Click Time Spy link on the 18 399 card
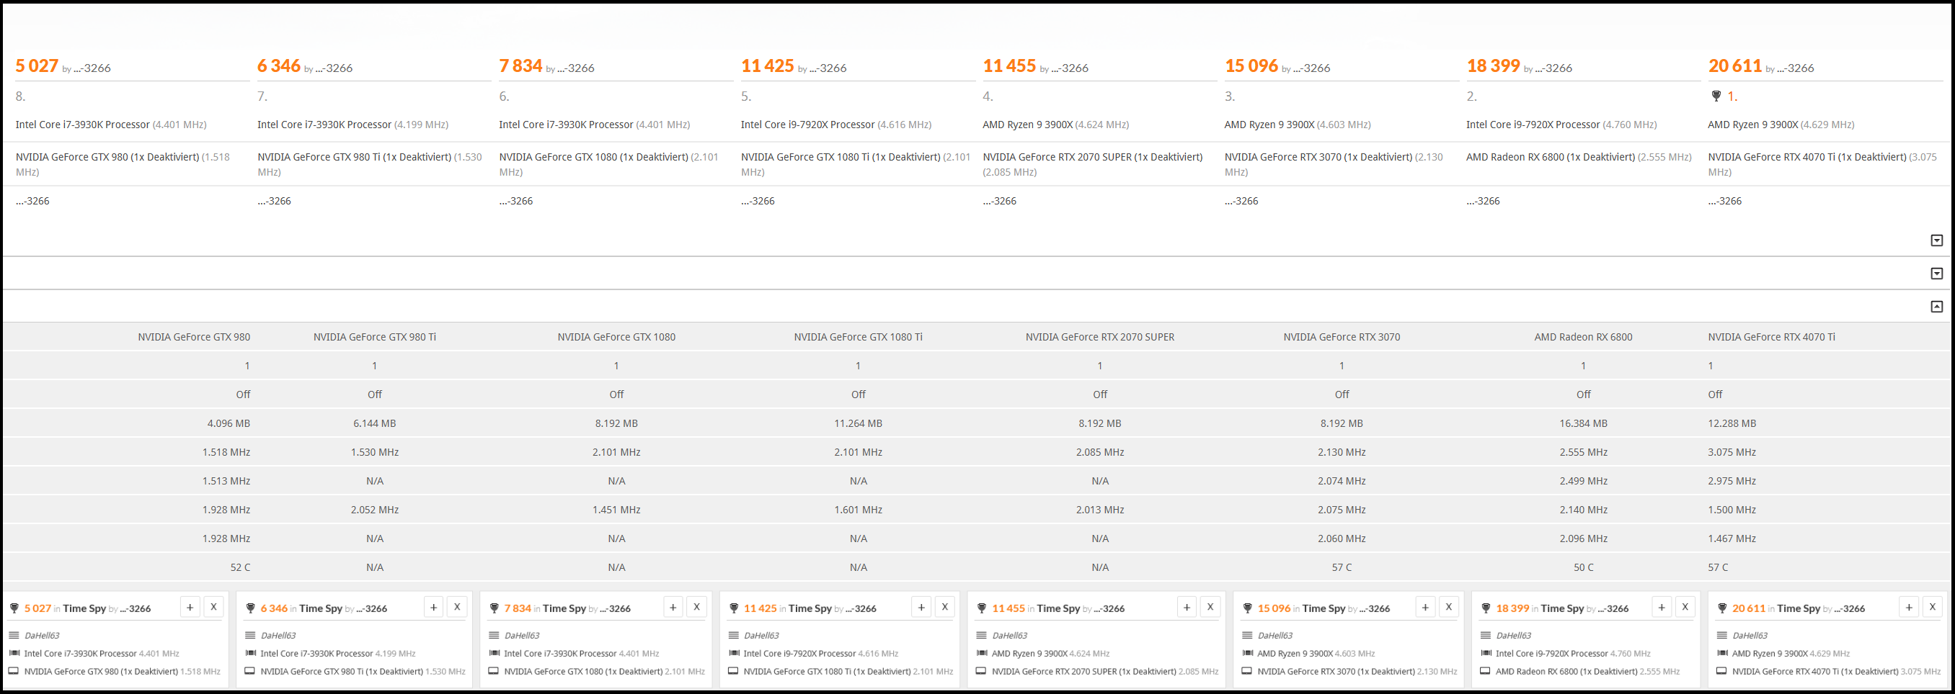The height and width of the screenshot is (694, 1955). click(1562, 608)
